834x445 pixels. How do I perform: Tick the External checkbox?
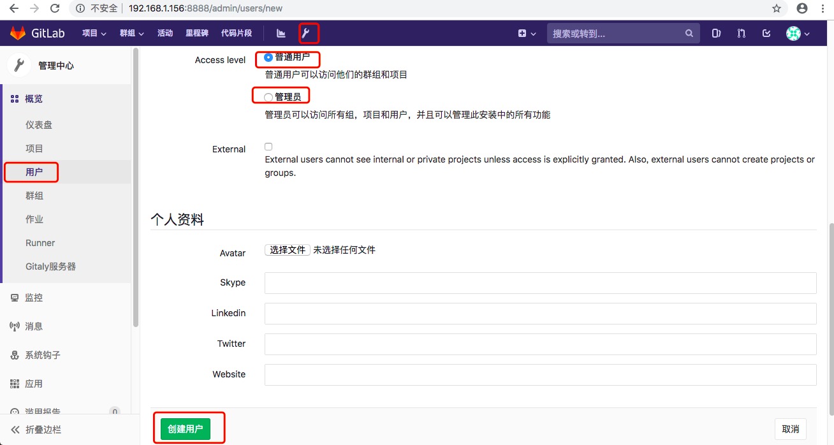pos(268,147)
